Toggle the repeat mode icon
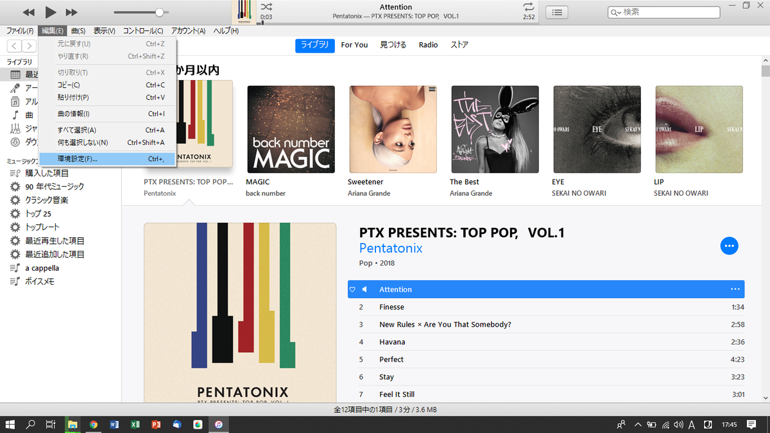This screenshot has width=770, height=433. tap(528, 6)
